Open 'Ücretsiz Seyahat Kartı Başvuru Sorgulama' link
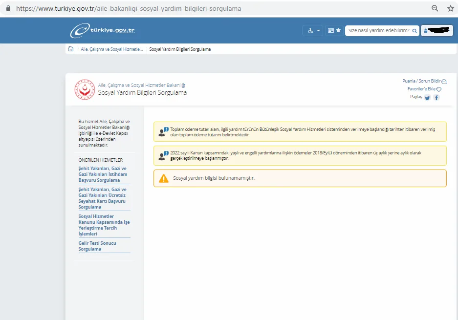Screen dimensions: 458x320 coord(103,198)
